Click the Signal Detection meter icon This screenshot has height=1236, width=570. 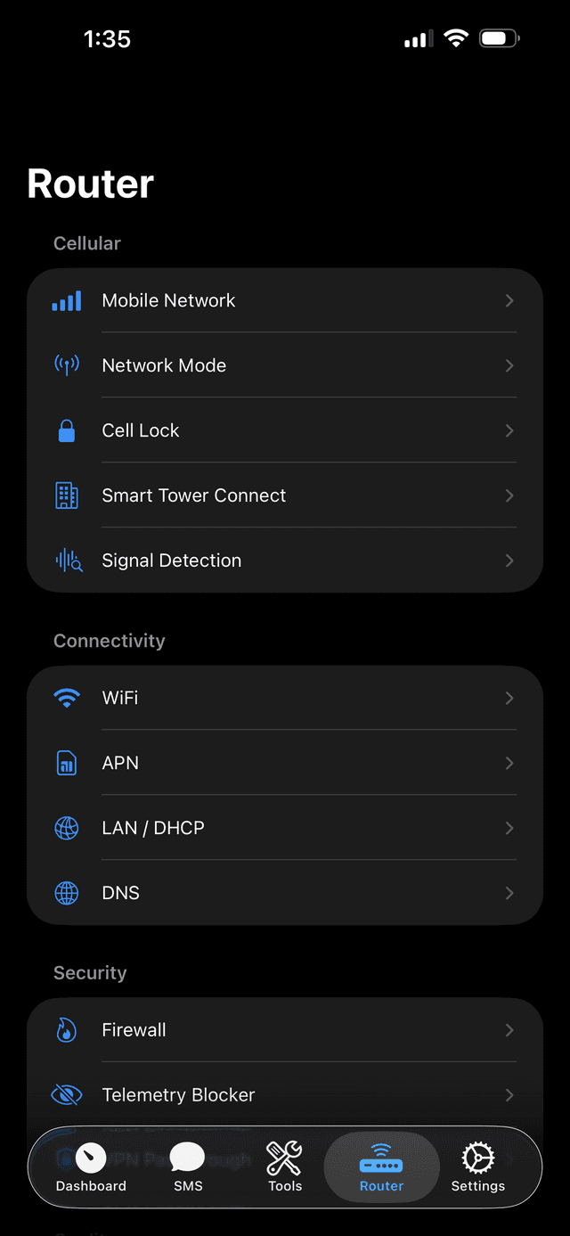[66, 561]
